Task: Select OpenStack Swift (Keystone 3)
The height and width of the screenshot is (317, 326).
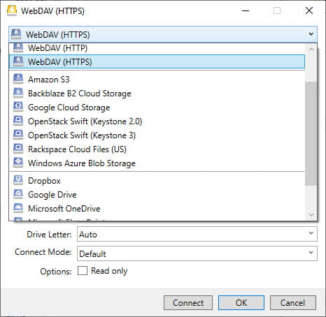Action: pos(157,135)
